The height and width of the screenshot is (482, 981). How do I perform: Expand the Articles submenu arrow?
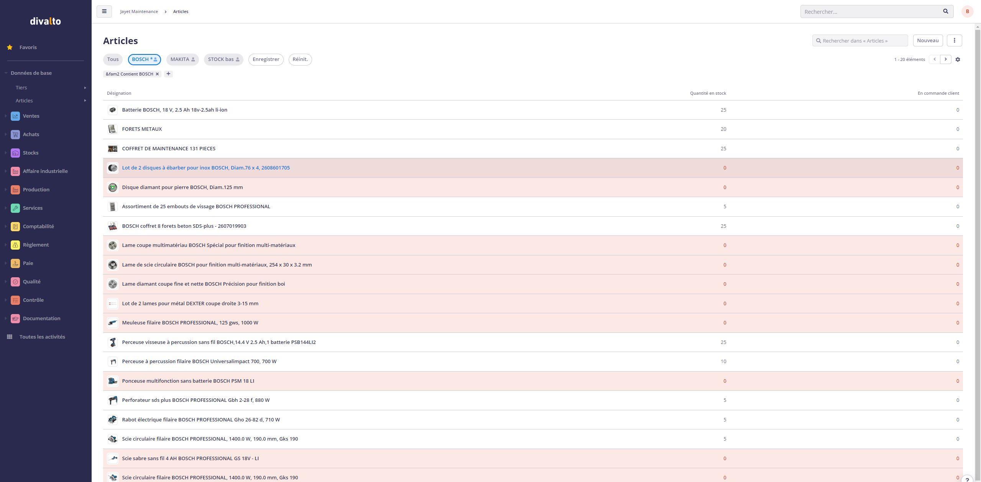click(85, 101)
